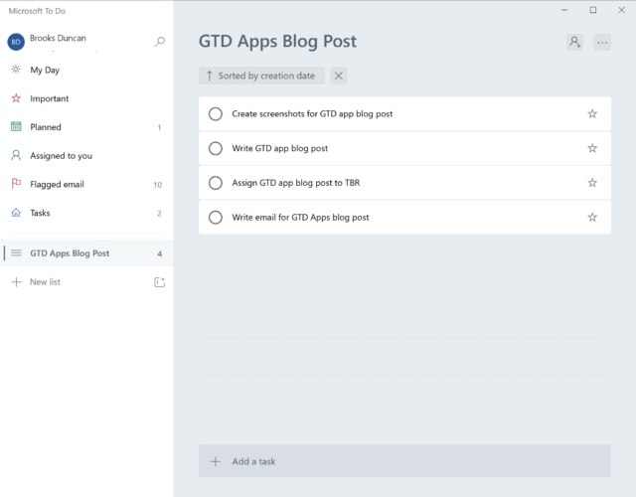This screenshot has height=497, width=636.
Task: Click the Assigned to you person icon
Action: tap(16, 155)
